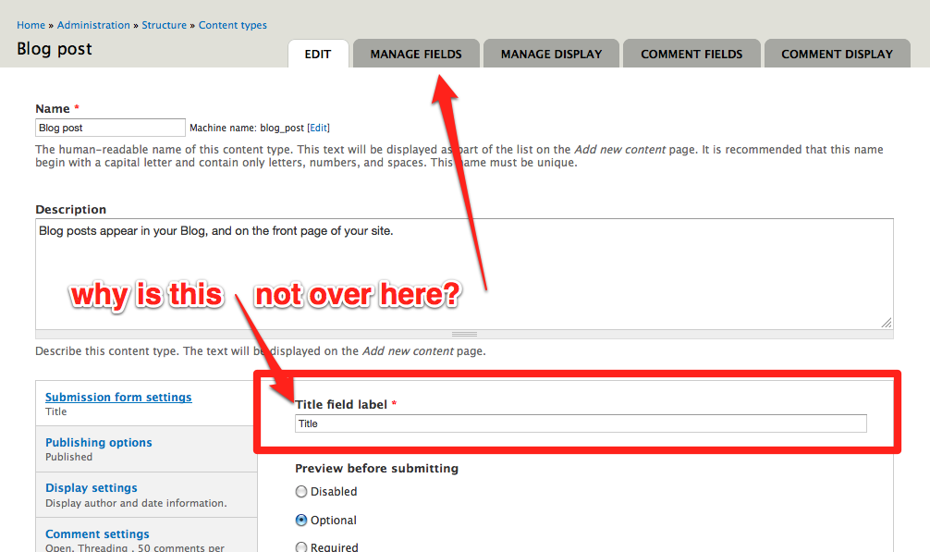Click inside the Title field label input
Screen dimensions: 930x552
pyautogui.click(x=580, y=423)
